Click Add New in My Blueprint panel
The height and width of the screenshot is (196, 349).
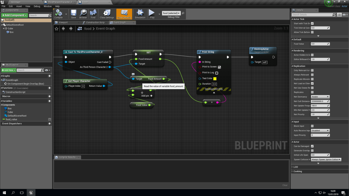click(8, 70)
